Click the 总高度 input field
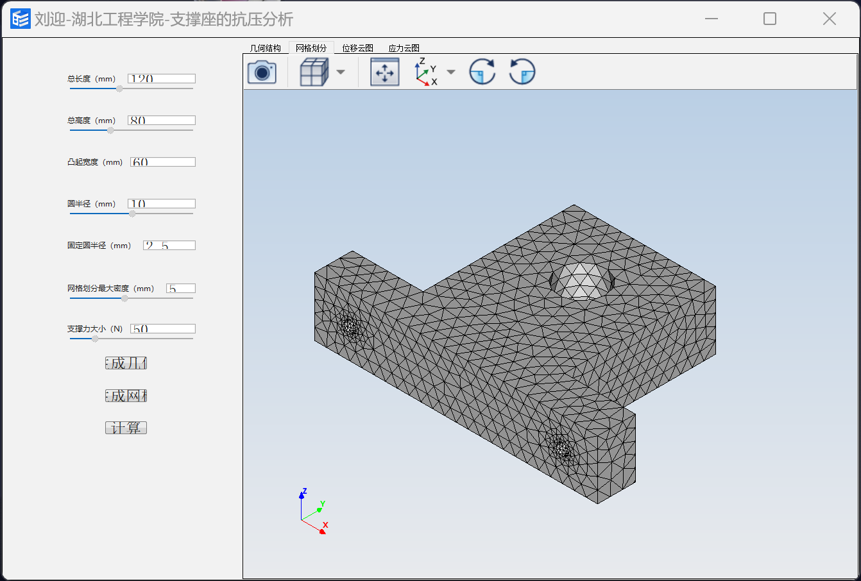861x581 pixels. point(162,120)
